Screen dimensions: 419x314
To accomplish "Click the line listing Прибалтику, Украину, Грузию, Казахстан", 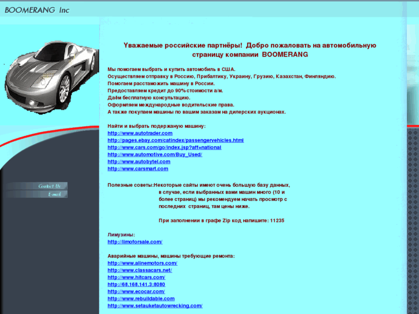I will click(x=221, y=77).
